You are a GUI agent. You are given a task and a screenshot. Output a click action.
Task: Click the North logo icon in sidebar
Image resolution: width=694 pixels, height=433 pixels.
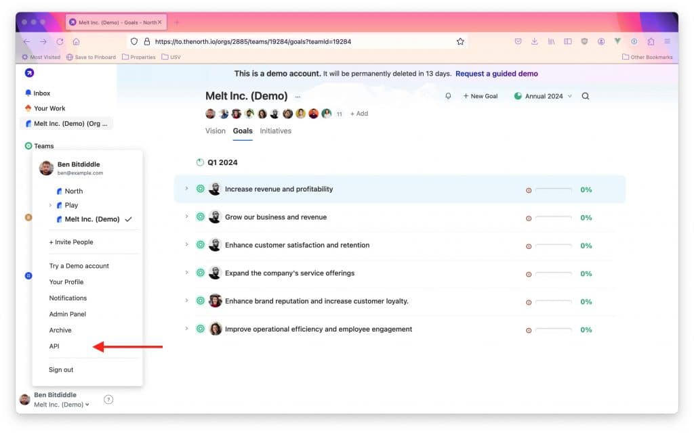[x=29, y=73]
